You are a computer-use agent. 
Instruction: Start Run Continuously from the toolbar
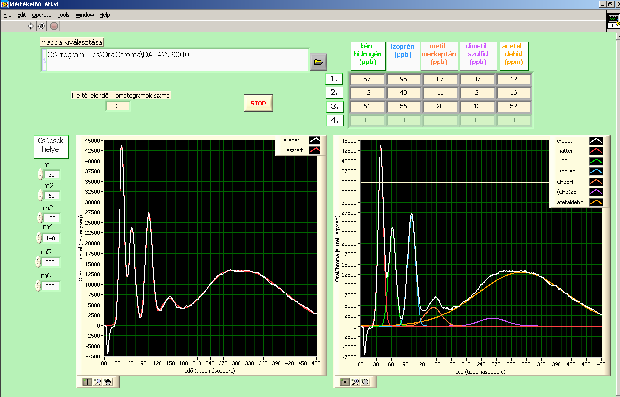(41, 26)
